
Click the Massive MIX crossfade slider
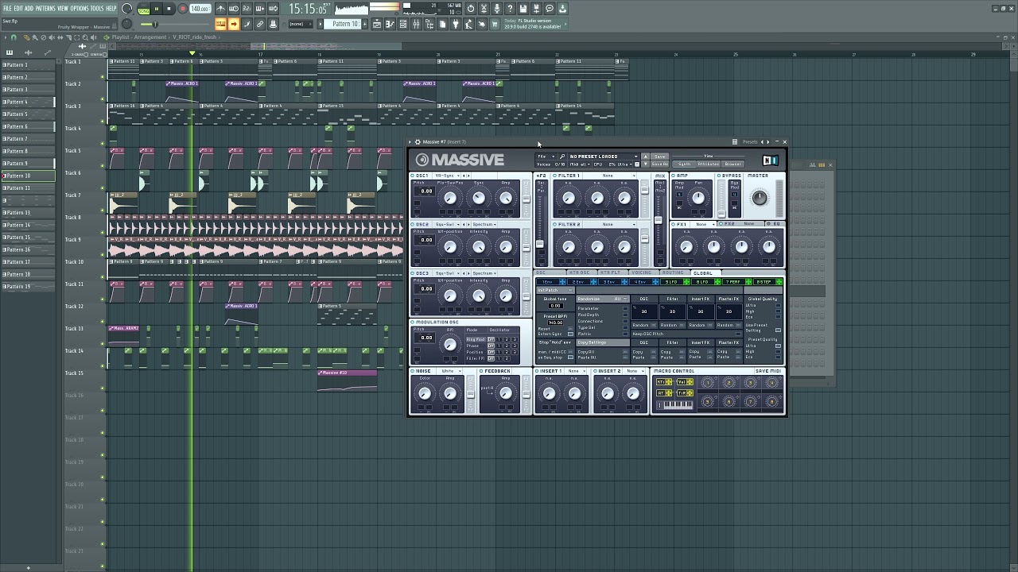tap(659, 220)
